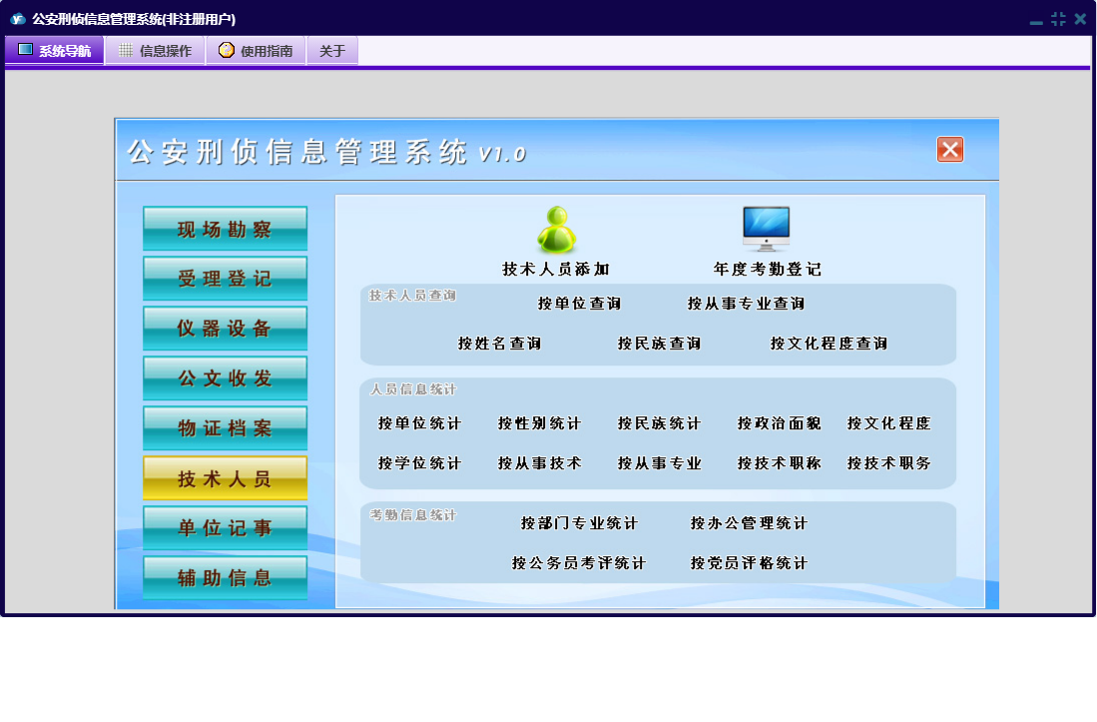Click the computer monitor icon for 年度考勤登记
Image resolution: width=1097 pixels, height=722 pixels.
click(x=766, y=229)
